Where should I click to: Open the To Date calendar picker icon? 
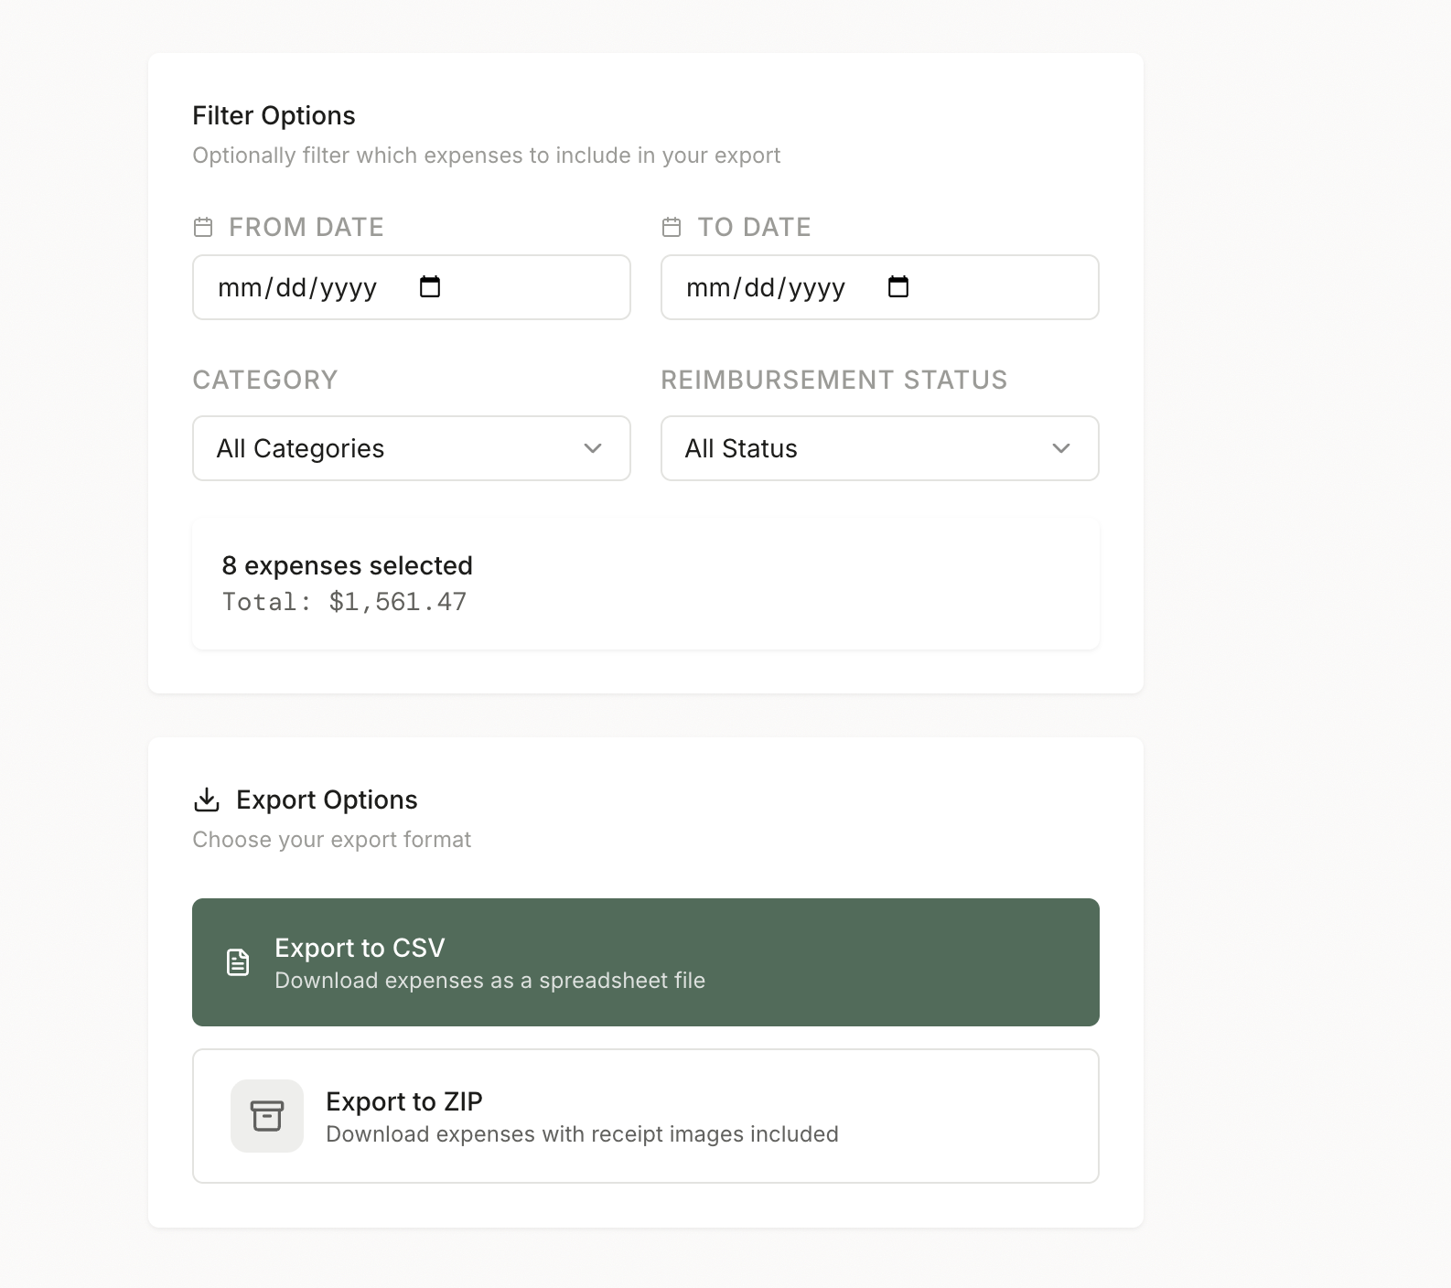[x=898, y=287]
